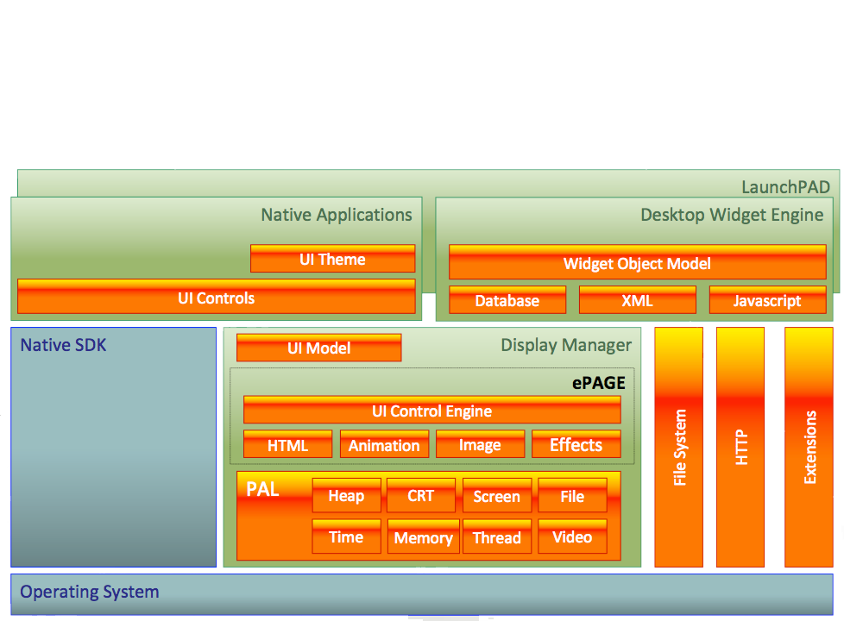This screenshot has width=844, height=621.
Task: Click the vertical HTTP column
Action: point(740,447)
